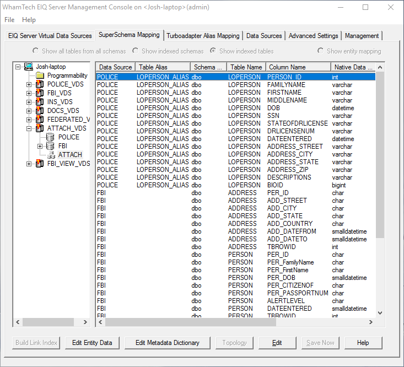Expand the FBI_VIEW_VDS tree node
Image resolution: width=404 pixels, height=367 pixels.
pos(29,164)
